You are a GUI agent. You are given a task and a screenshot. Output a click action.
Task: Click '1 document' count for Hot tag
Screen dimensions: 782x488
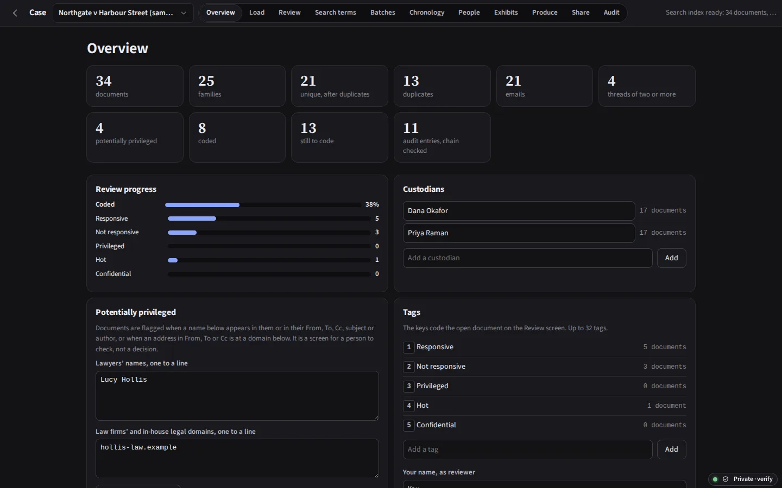point(666,406)
